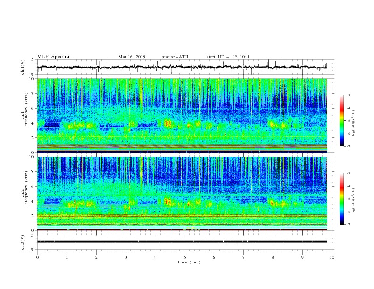Viewport: 374px width, 289px height.
Task: Click the "-7" tick on ch.2 color bar
Action: (348, 225)
